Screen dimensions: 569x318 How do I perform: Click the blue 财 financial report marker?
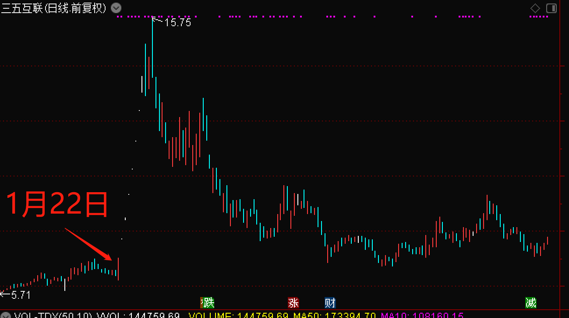coord(330,302)
